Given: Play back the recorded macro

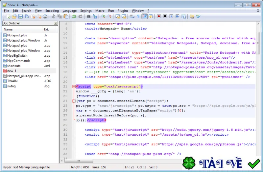Looking at the screenshot, I should pos(171,16).
